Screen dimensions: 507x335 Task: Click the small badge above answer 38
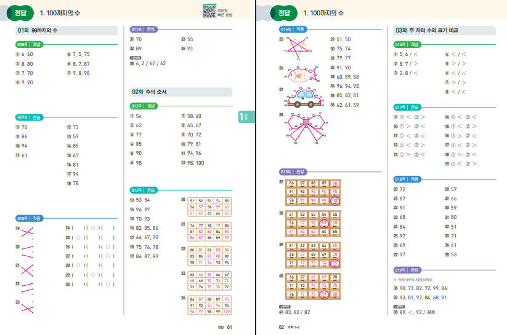(399, 306)
